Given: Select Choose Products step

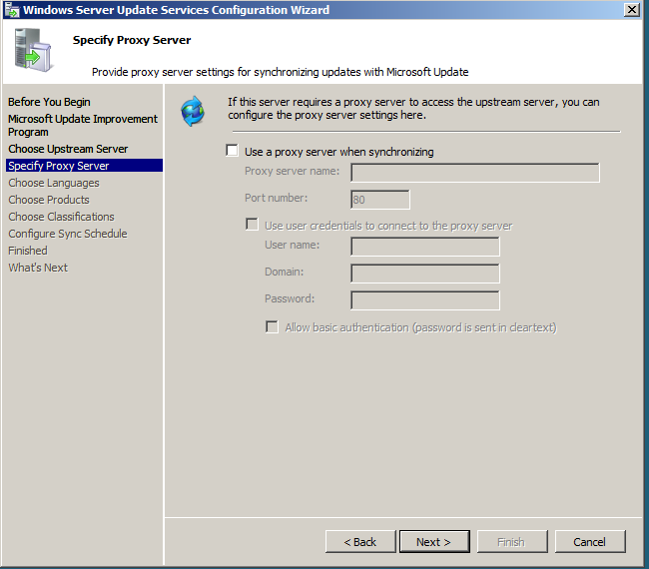Looking at the screenshot, I should tap(49, 200).
